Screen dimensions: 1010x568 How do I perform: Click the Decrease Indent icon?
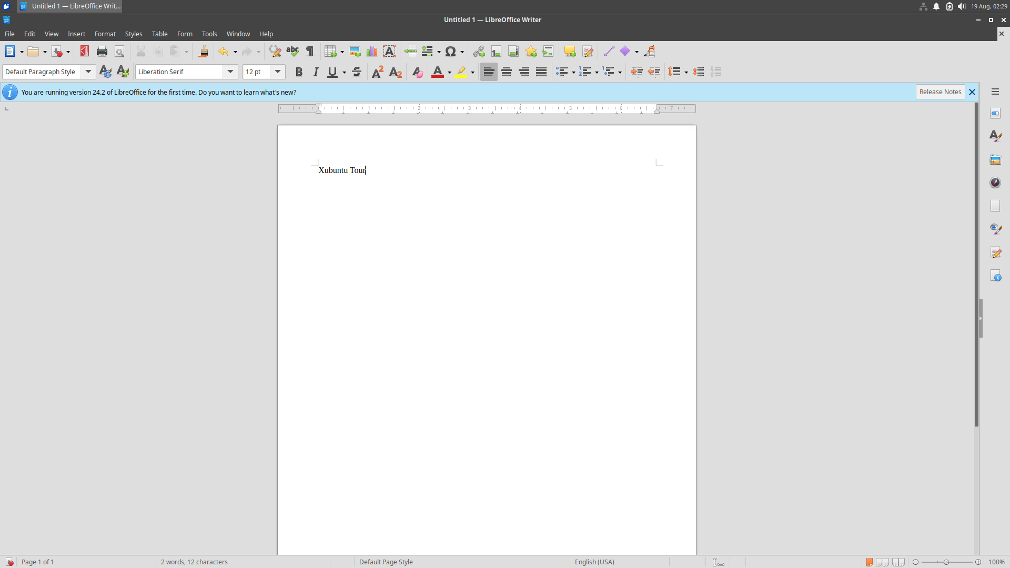(x=654, y=72)
